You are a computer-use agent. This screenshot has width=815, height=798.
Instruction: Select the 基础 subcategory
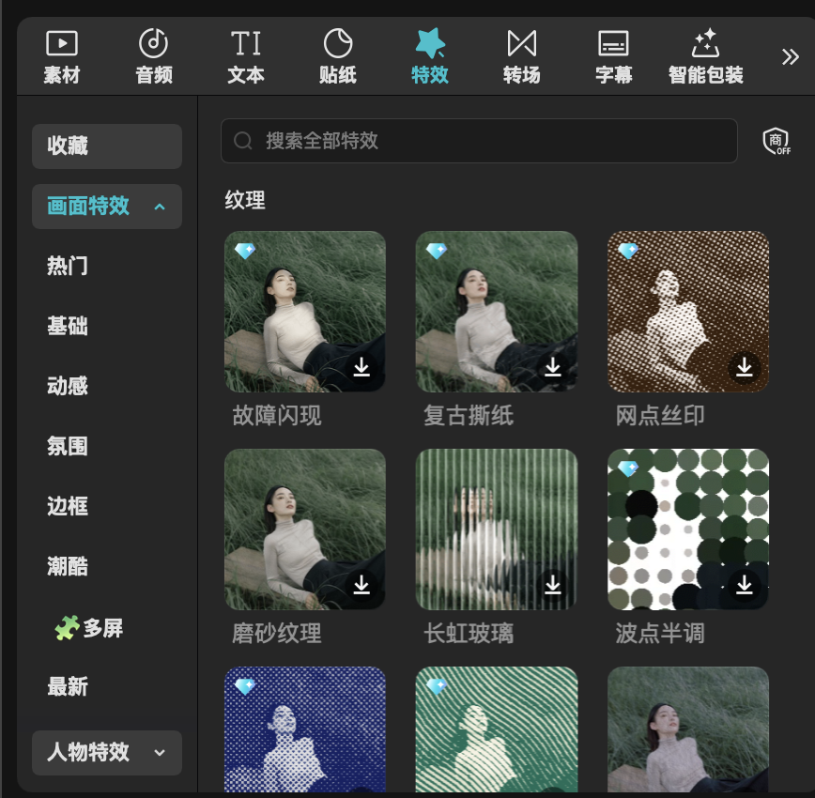click(x=68, y=327)
